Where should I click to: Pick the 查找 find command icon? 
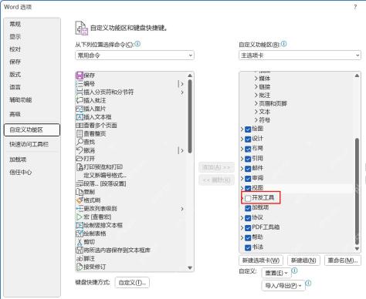point(80,142)
